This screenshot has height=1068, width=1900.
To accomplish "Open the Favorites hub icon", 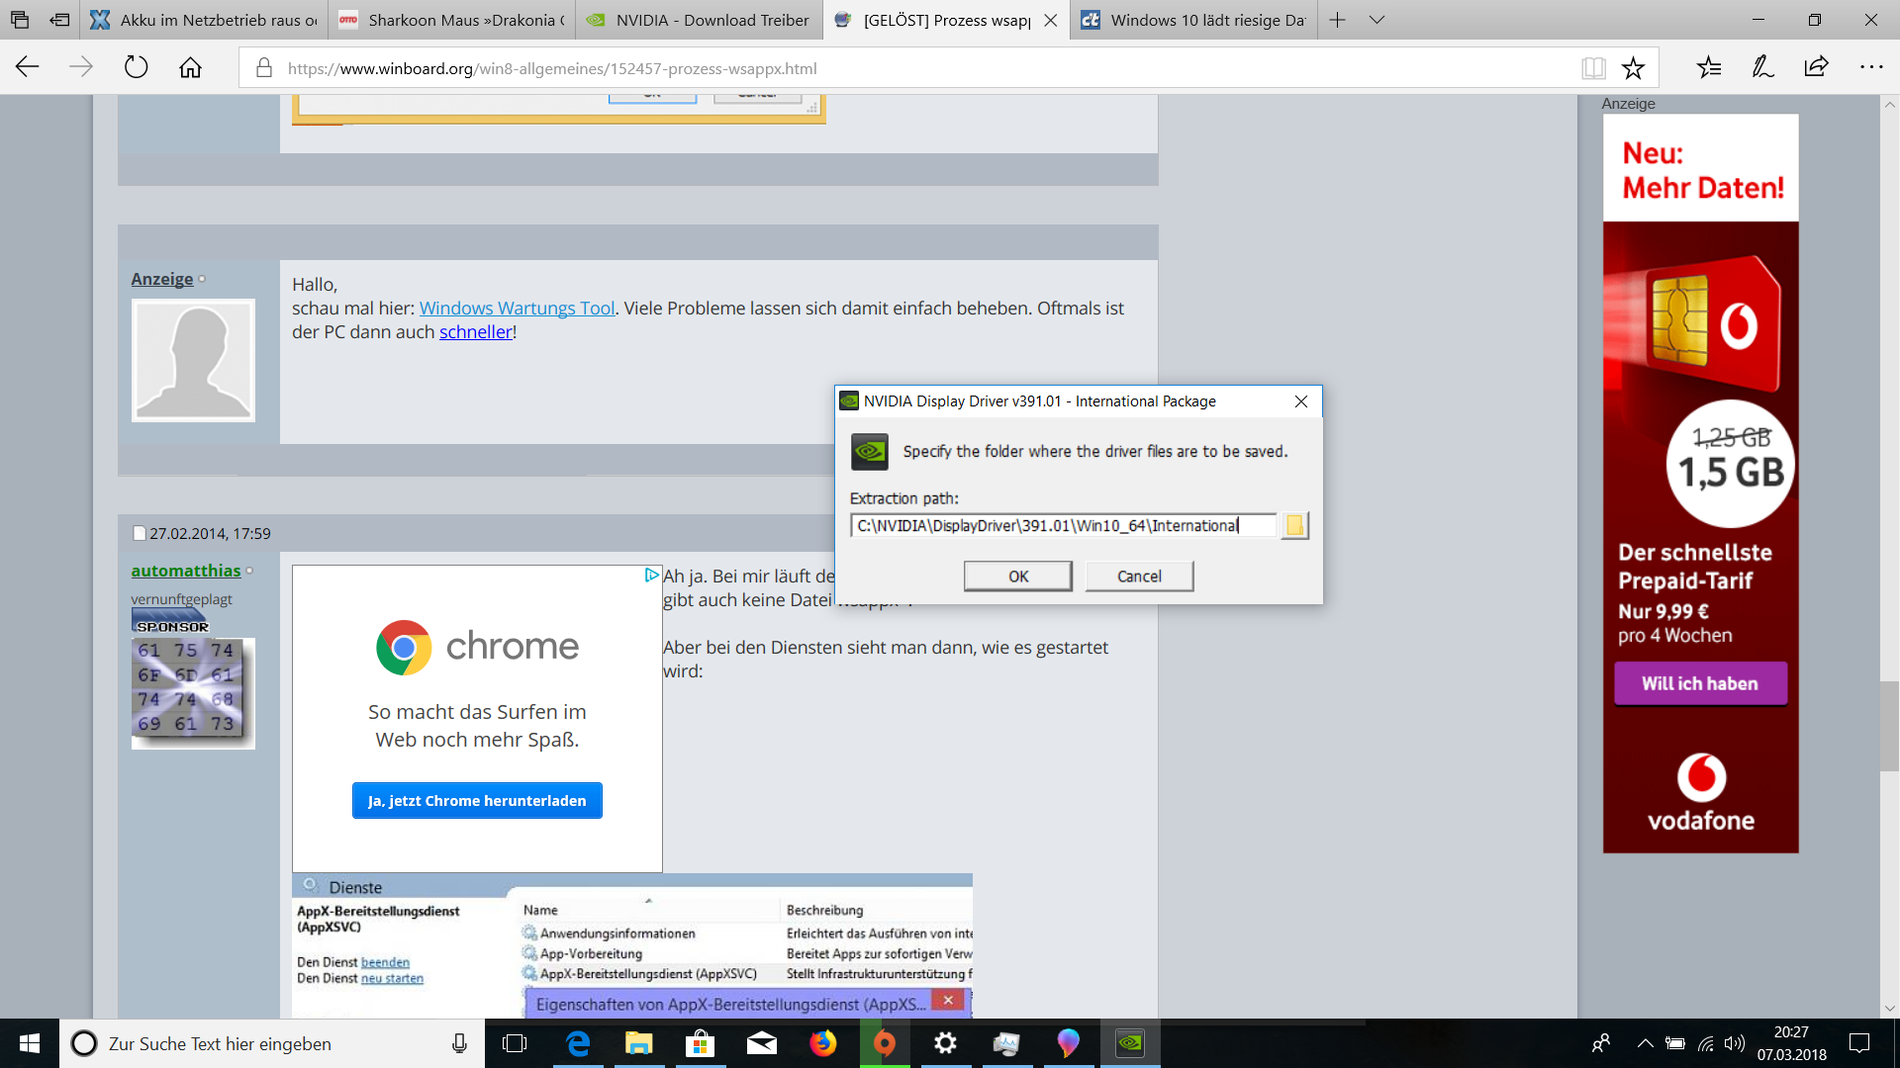I will (x=1709, y=68).
